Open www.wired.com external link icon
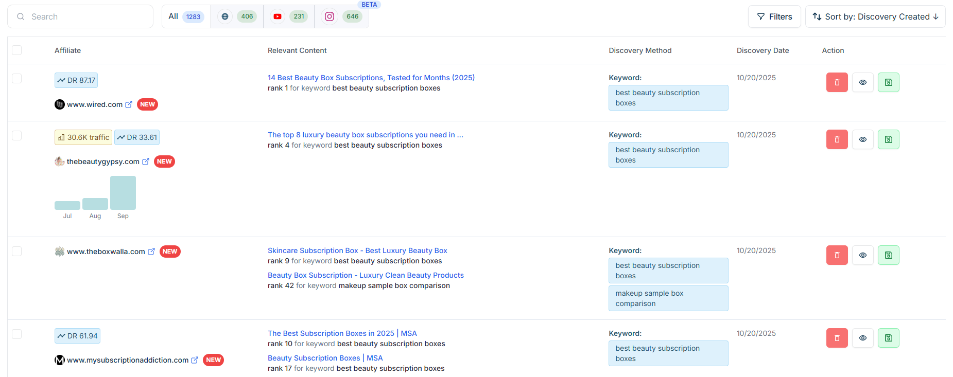Image resolution: width=953 pixels, height=377 pixels. click(129, 104)
